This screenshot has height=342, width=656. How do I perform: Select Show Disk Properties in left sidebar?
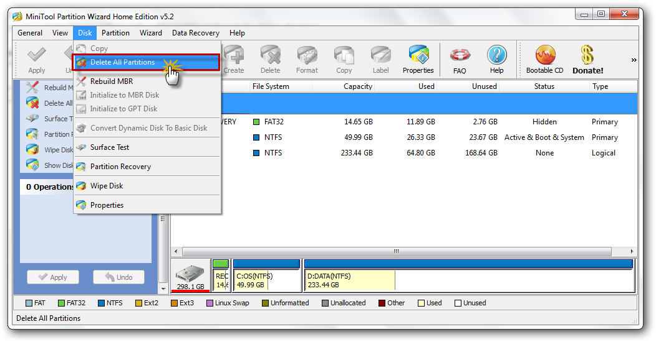49,165
